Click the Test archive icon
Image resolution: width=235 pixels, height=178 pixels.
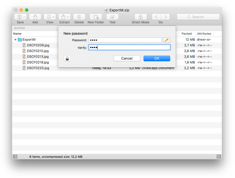[x=112, y=17]
